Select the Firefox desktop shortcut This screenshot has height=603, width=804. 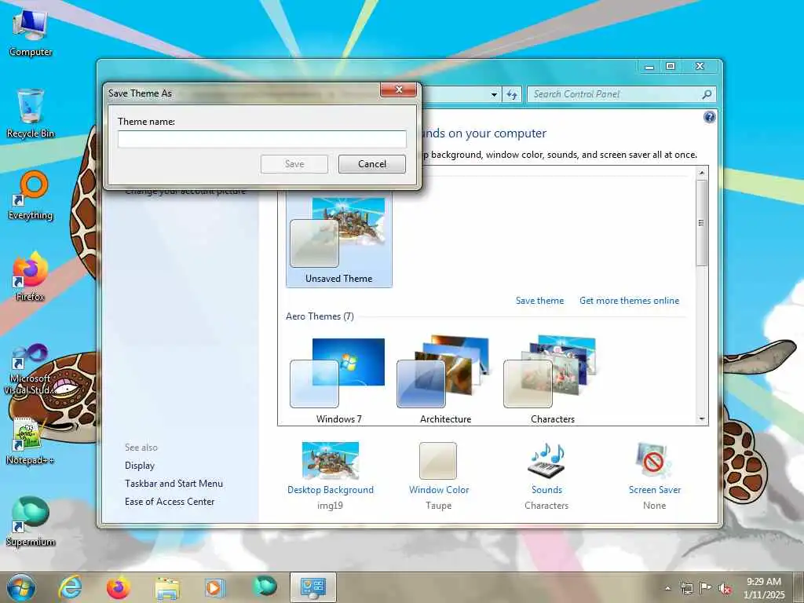click(x=31, y=277)
